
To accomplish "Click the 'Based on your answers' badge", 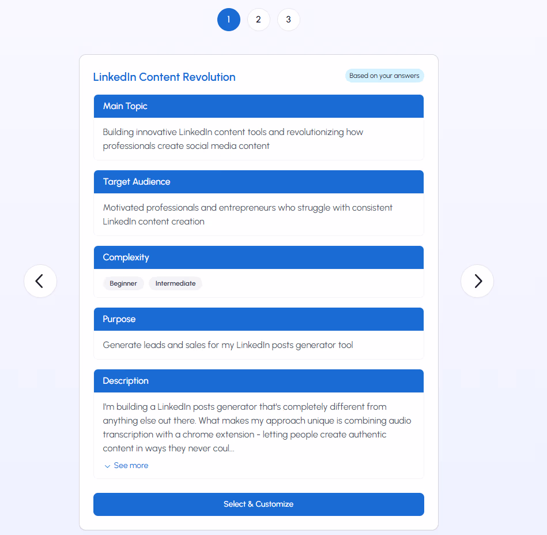I will 384,76.
